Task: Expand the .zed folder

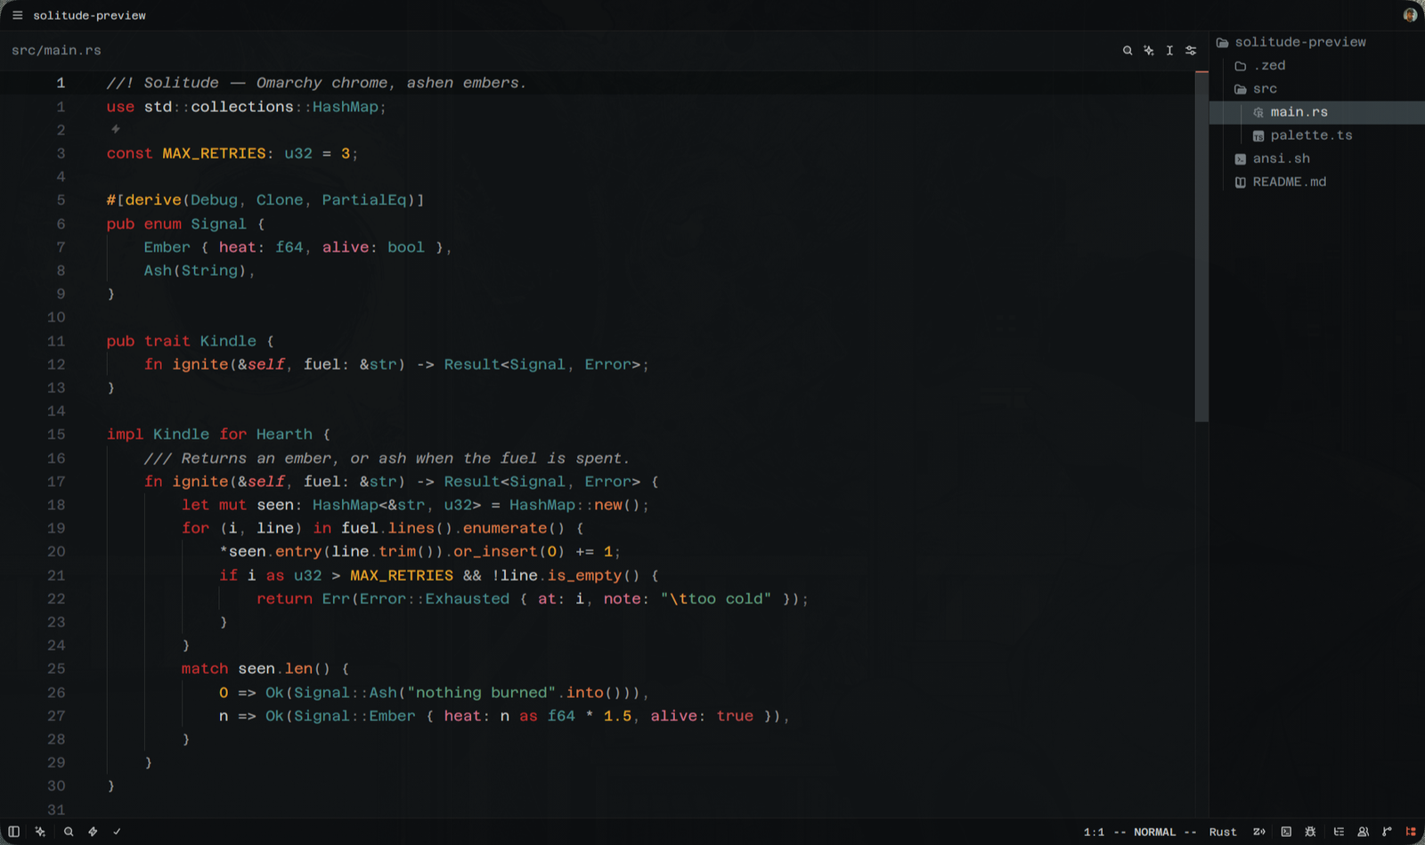Action: [x=1317, y=66]
